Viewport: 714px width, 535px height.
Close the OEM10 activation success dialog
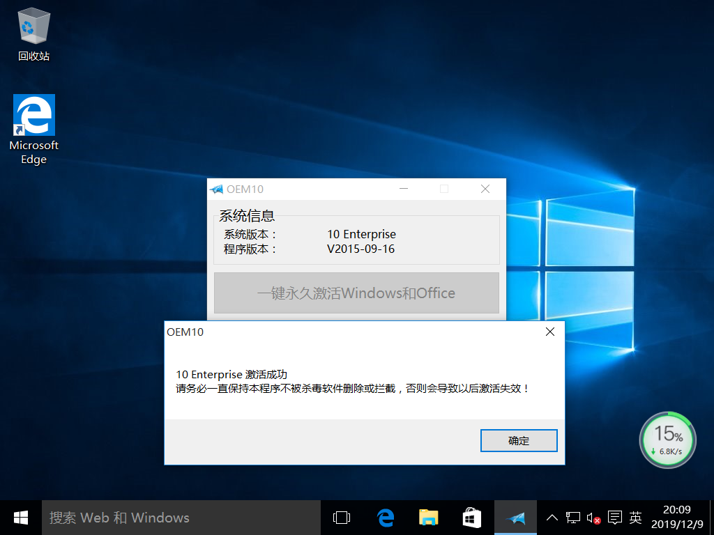550,332
